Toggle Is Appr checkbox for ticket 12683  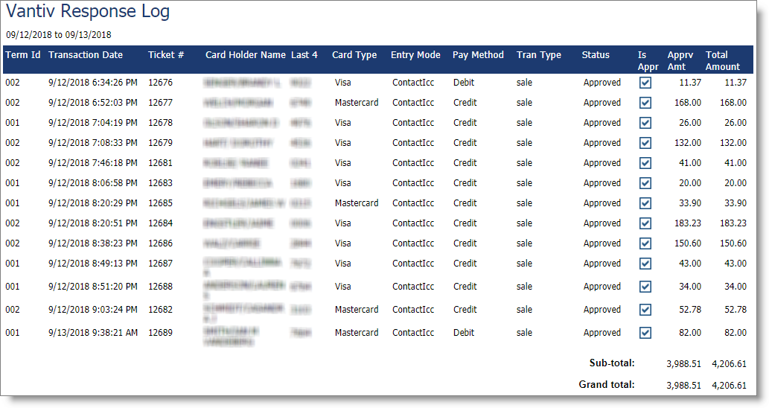(x=645, y=183)
